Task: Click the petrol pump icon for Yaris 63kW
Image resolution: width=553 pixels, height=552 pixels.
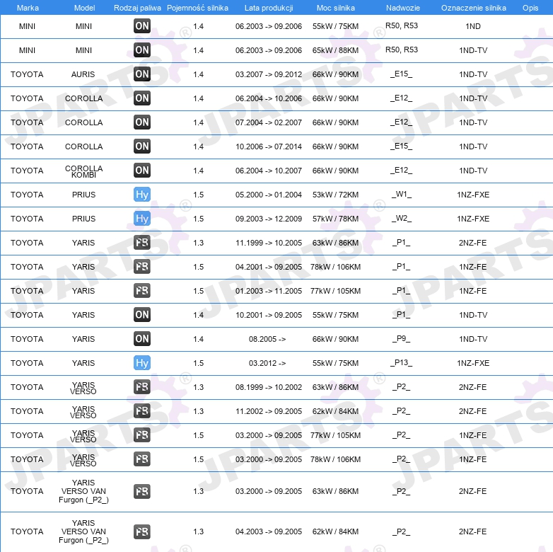Action: pyautogui.click(x=141, y=243)
